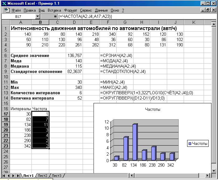This screenshot has height=180, width=218.
Task: Open the Окно menu
Action: [115, 10]
